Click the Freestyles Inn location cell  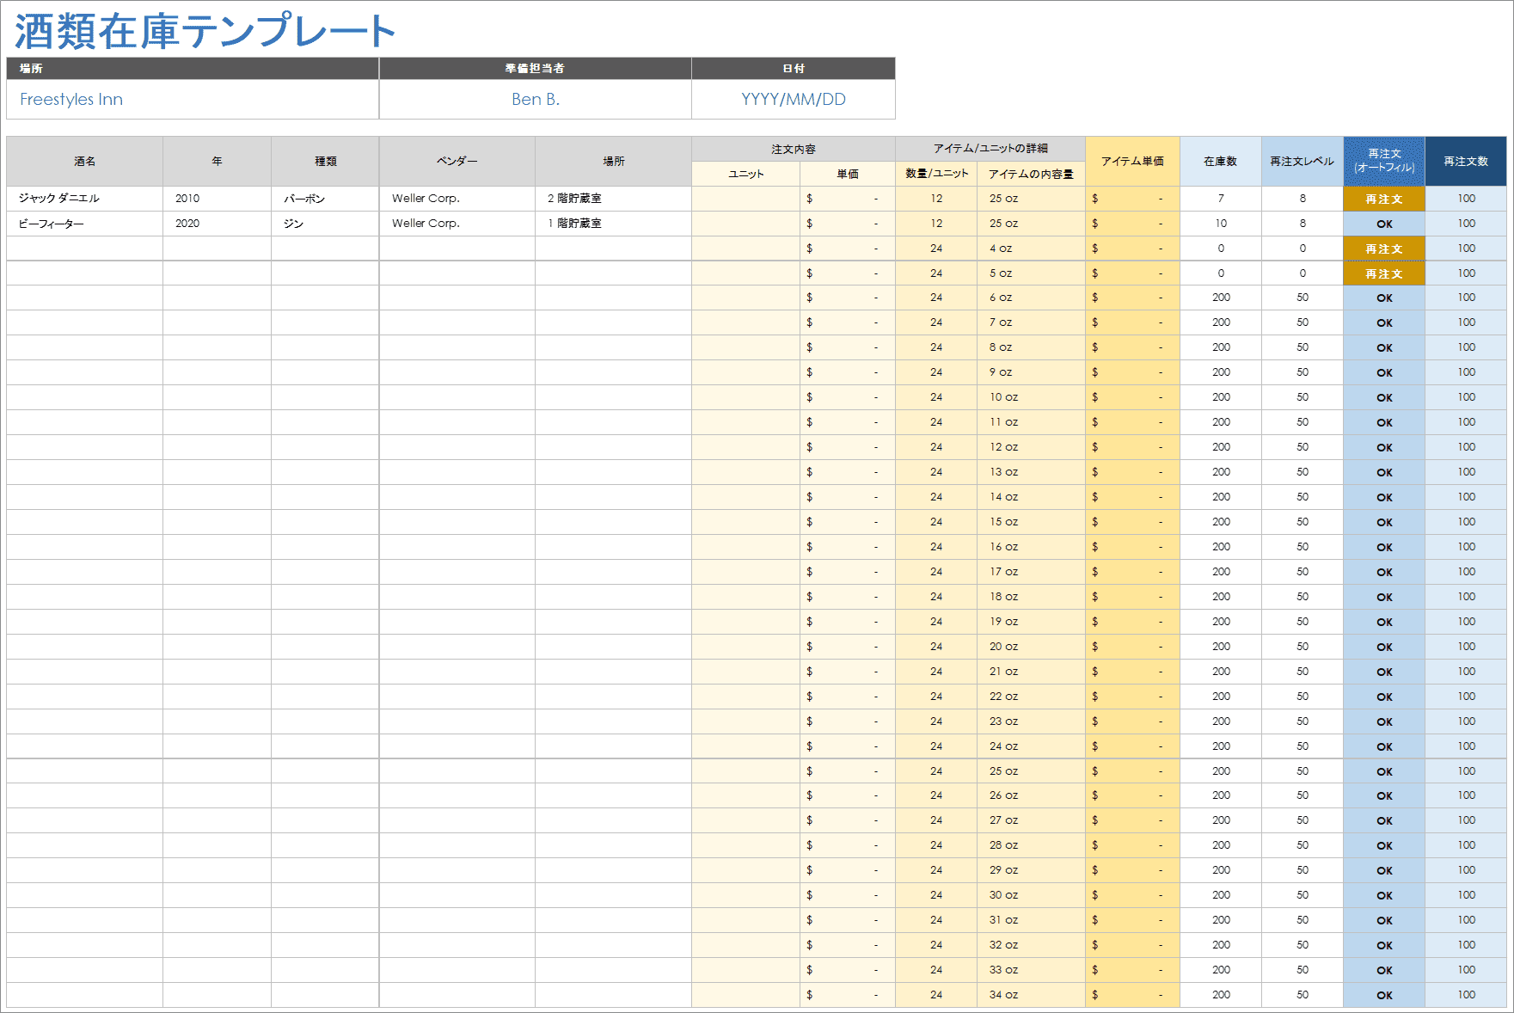click(193, 100)
